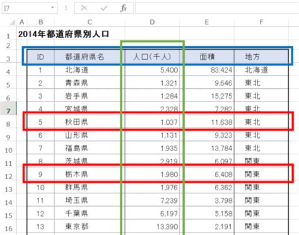Screen dimensions: 299x235
Task: Select column C header
Action: (90, 22)
